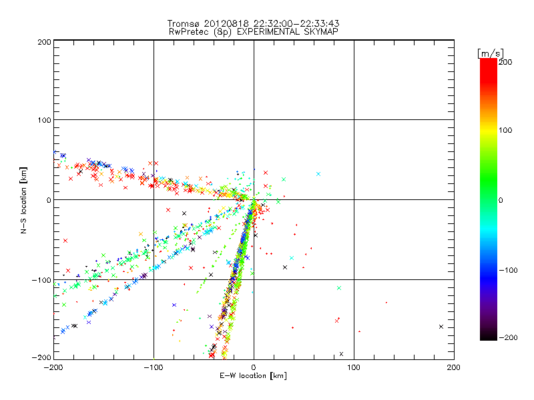Click the 100 tick label on the y-axis
This screenshot has height=400, width=534.
(x=43, y=120)
